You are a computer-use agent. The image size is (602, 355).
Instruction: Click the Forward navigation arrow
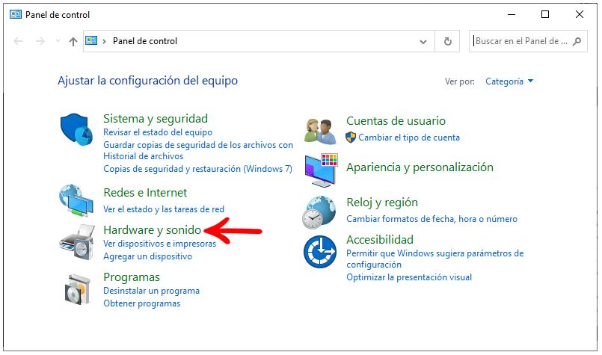pyautogui.click(x=40, y=41)
